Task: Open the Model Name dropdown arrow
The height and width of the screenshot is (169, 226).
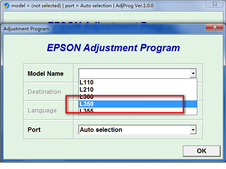Action: (x=193, y=73)
